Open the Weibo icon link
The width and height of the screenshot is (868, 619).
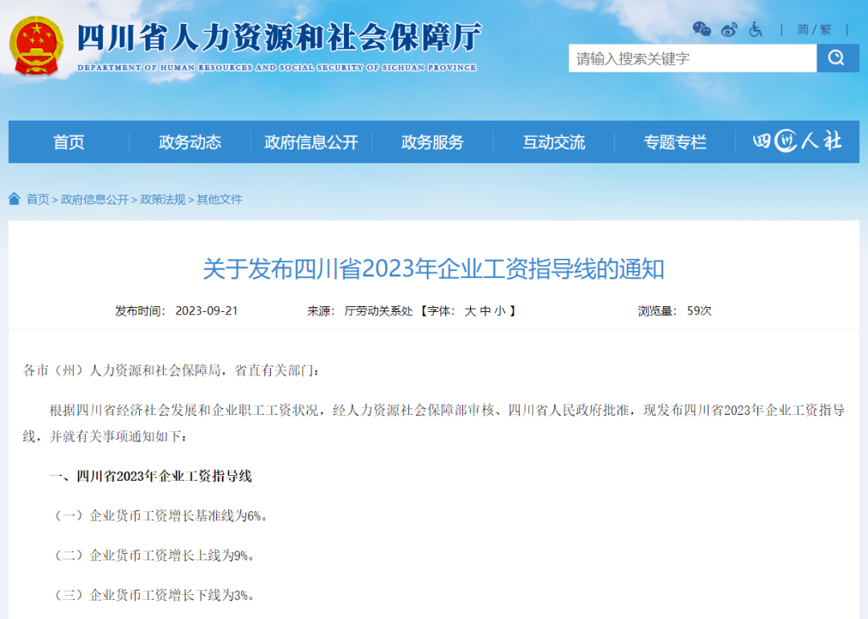pyautogui.click(x=729, y=30)
